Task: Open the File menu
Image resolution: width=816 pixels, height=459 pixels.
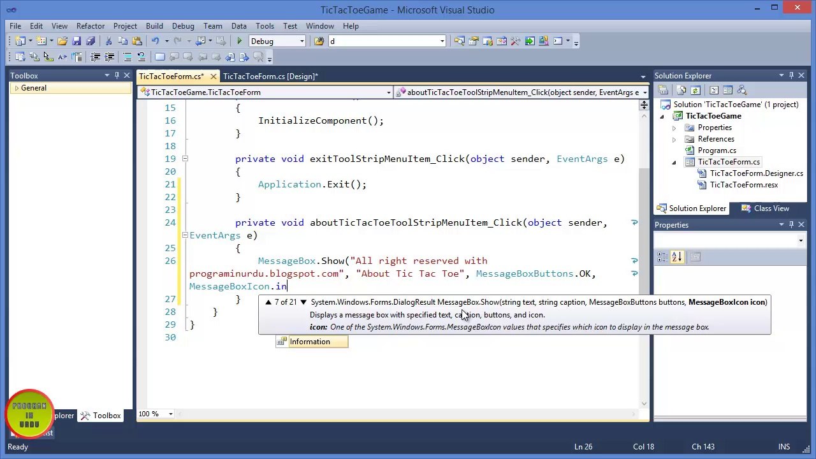Action: [x=15, y=26]
